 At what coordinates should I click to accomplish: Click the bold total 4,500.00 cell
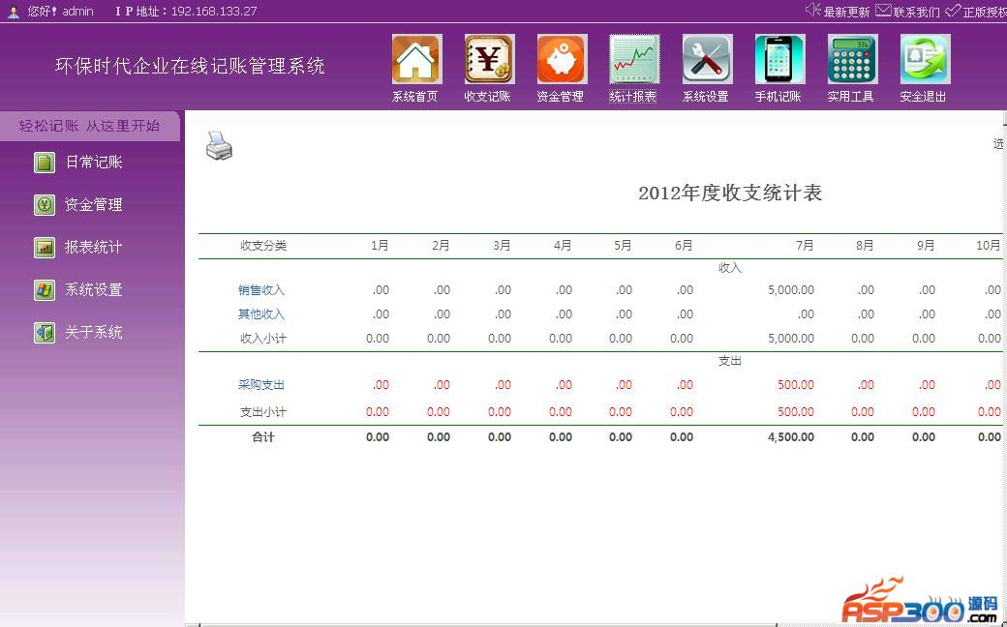[791, 437]
